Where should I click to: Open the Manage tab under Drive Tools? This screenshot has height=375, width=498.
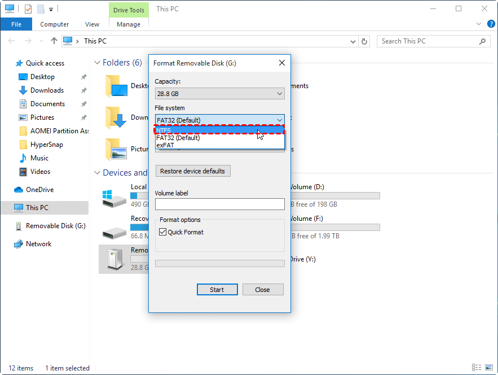(x=129, y=24)
